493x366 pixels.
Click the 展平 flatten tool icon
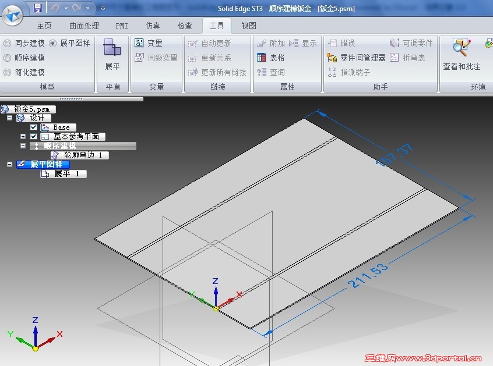tap(112, 47)
